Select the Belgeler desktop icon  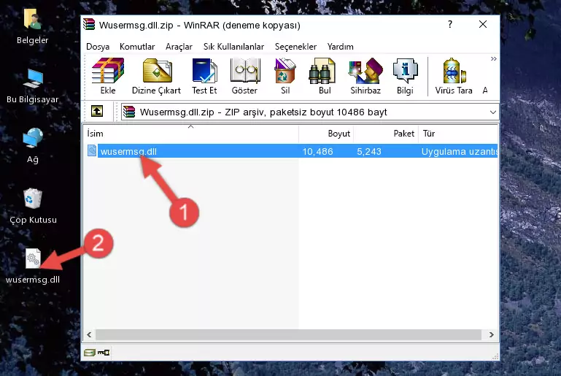tap(33, 27)
